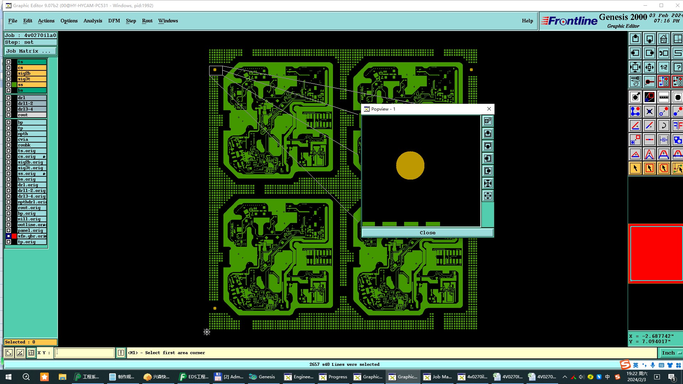
Task: Open the DFM menu
Action: click(x=114, y=21)
